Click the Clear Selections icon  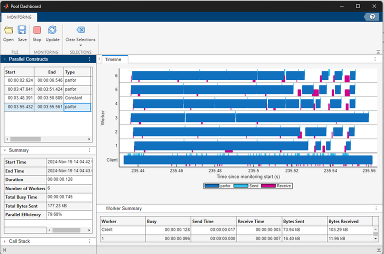pos(80,30)
